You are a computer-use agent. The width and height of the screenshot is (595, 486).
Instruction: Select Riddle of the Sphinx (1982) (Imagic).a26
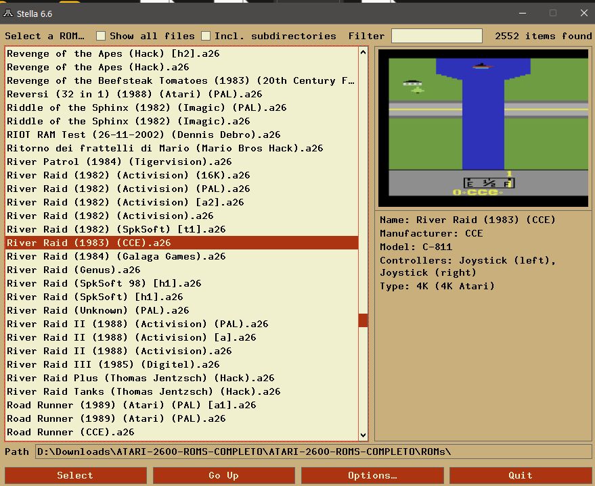pyautogui.click(x=182, y=121)
